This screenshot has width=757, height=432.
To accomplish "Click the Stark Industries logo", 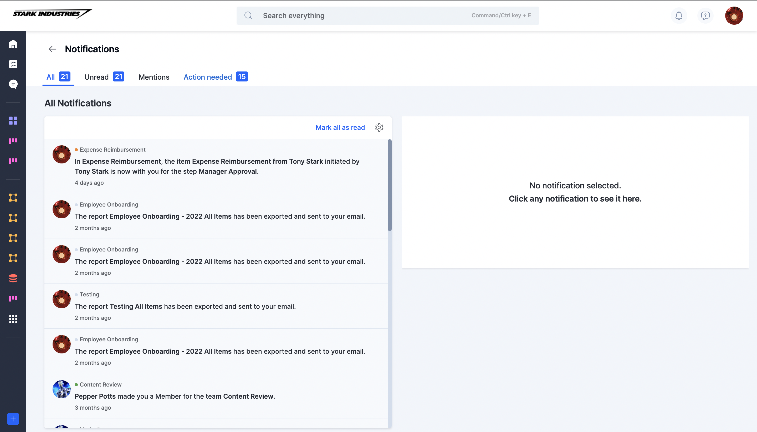I will click(x=52, y=14).
